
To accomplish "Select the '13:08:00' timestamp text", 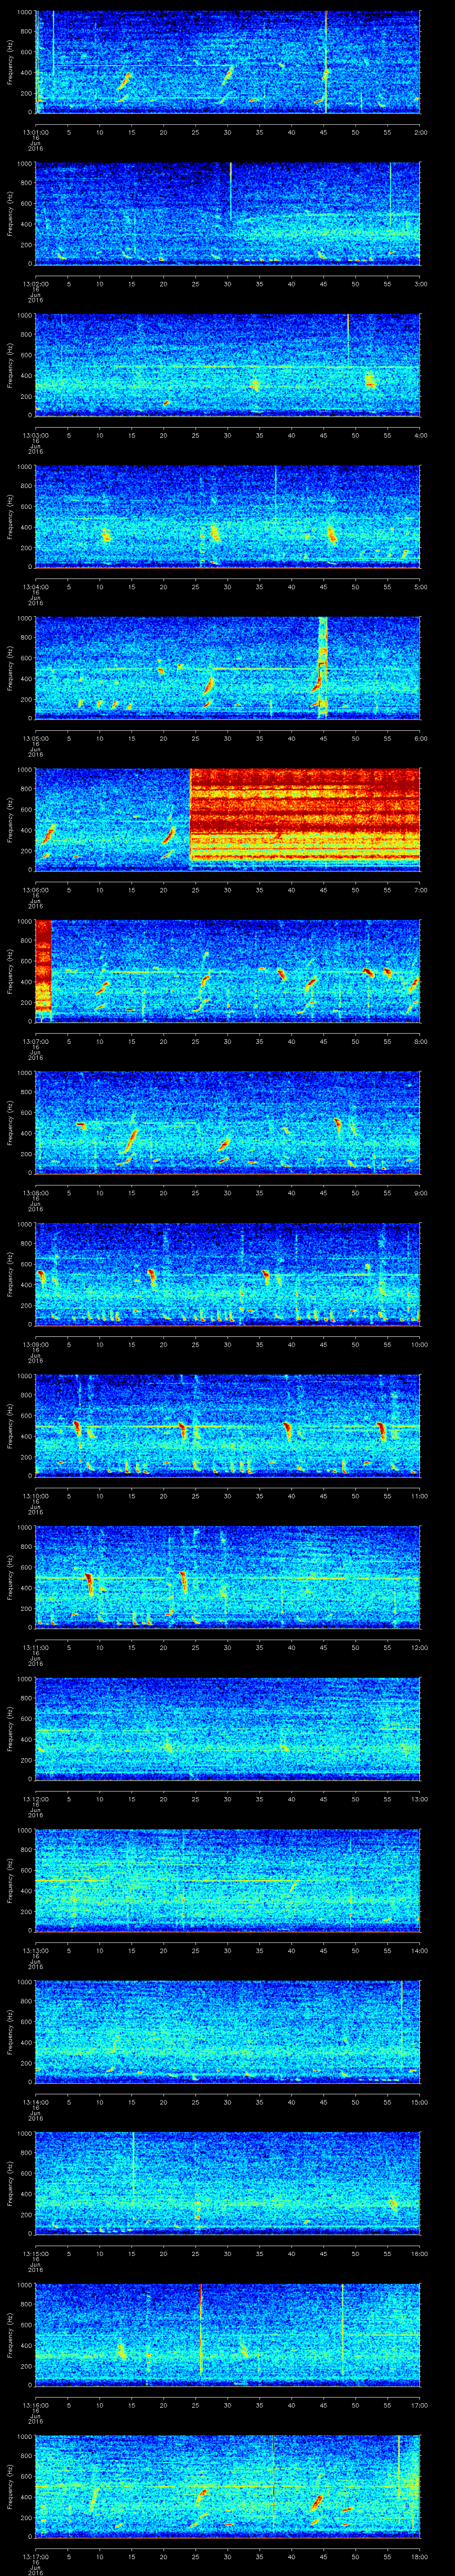I will point(35,1193).
